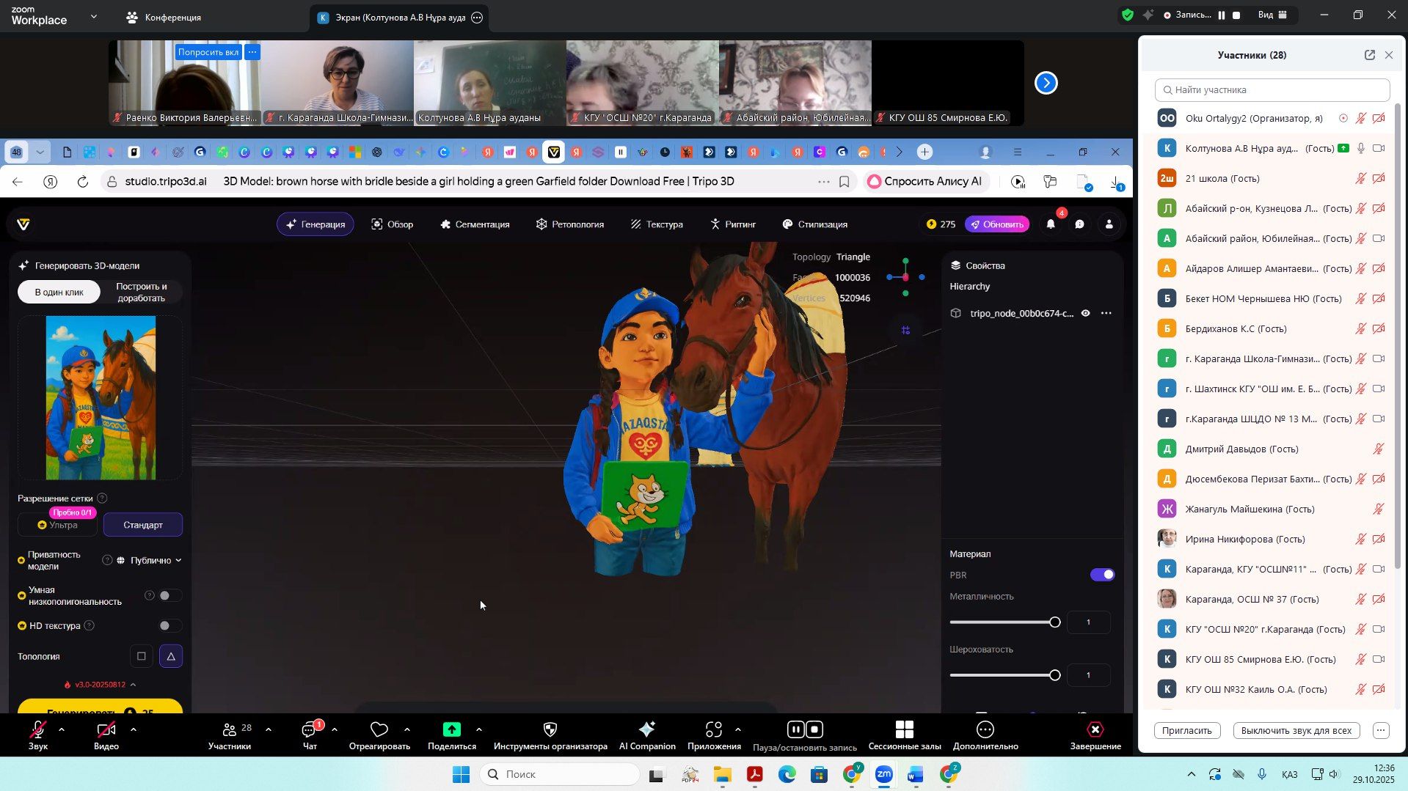
Task: Open the Сегментация tab
Action: tap(475, 224)
